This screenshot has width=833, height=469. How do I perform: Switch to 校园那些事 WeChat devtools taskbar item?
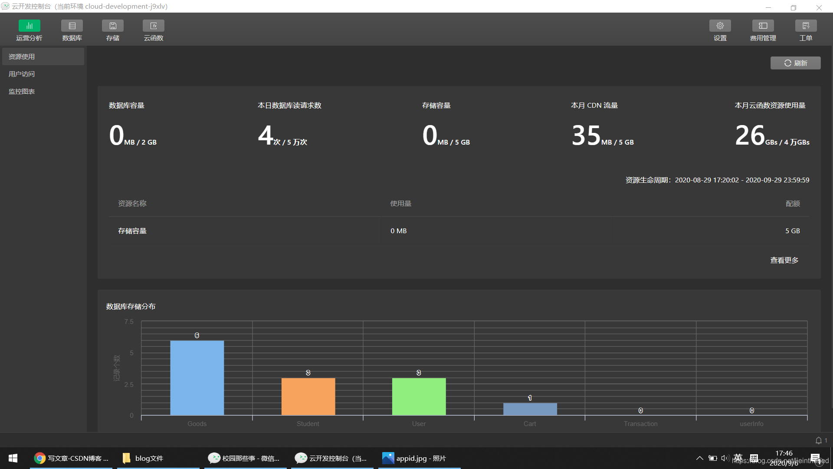tap(246, 458)
